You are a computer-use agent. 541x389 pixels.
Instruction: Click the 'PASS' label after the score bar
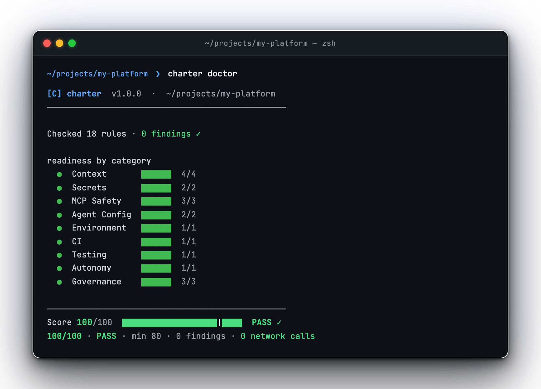[262, 322]
